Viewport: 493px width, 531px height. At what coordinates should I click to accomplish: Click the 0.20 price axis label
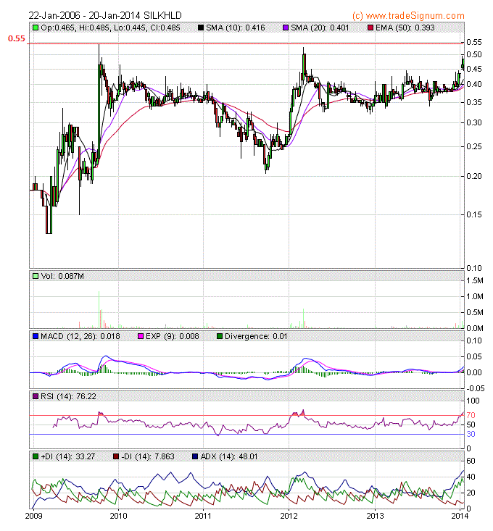pos(474,176)
